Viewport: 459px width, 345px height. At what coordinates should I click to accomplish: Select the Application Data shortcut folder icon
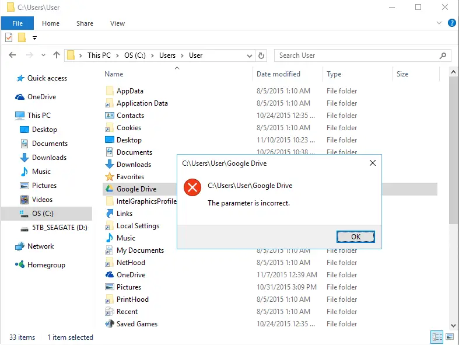[110, 103]
